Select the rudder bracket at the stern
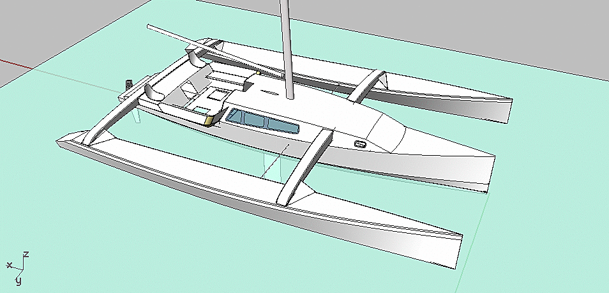Image resolution: width=609 pixels, height=293 pixels. (128, 85)
